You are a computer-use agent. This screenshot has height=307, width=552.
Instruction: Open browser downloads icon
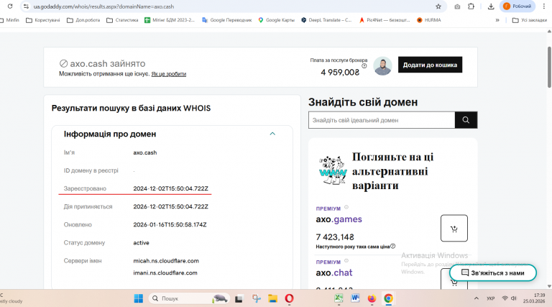point(491,6)
